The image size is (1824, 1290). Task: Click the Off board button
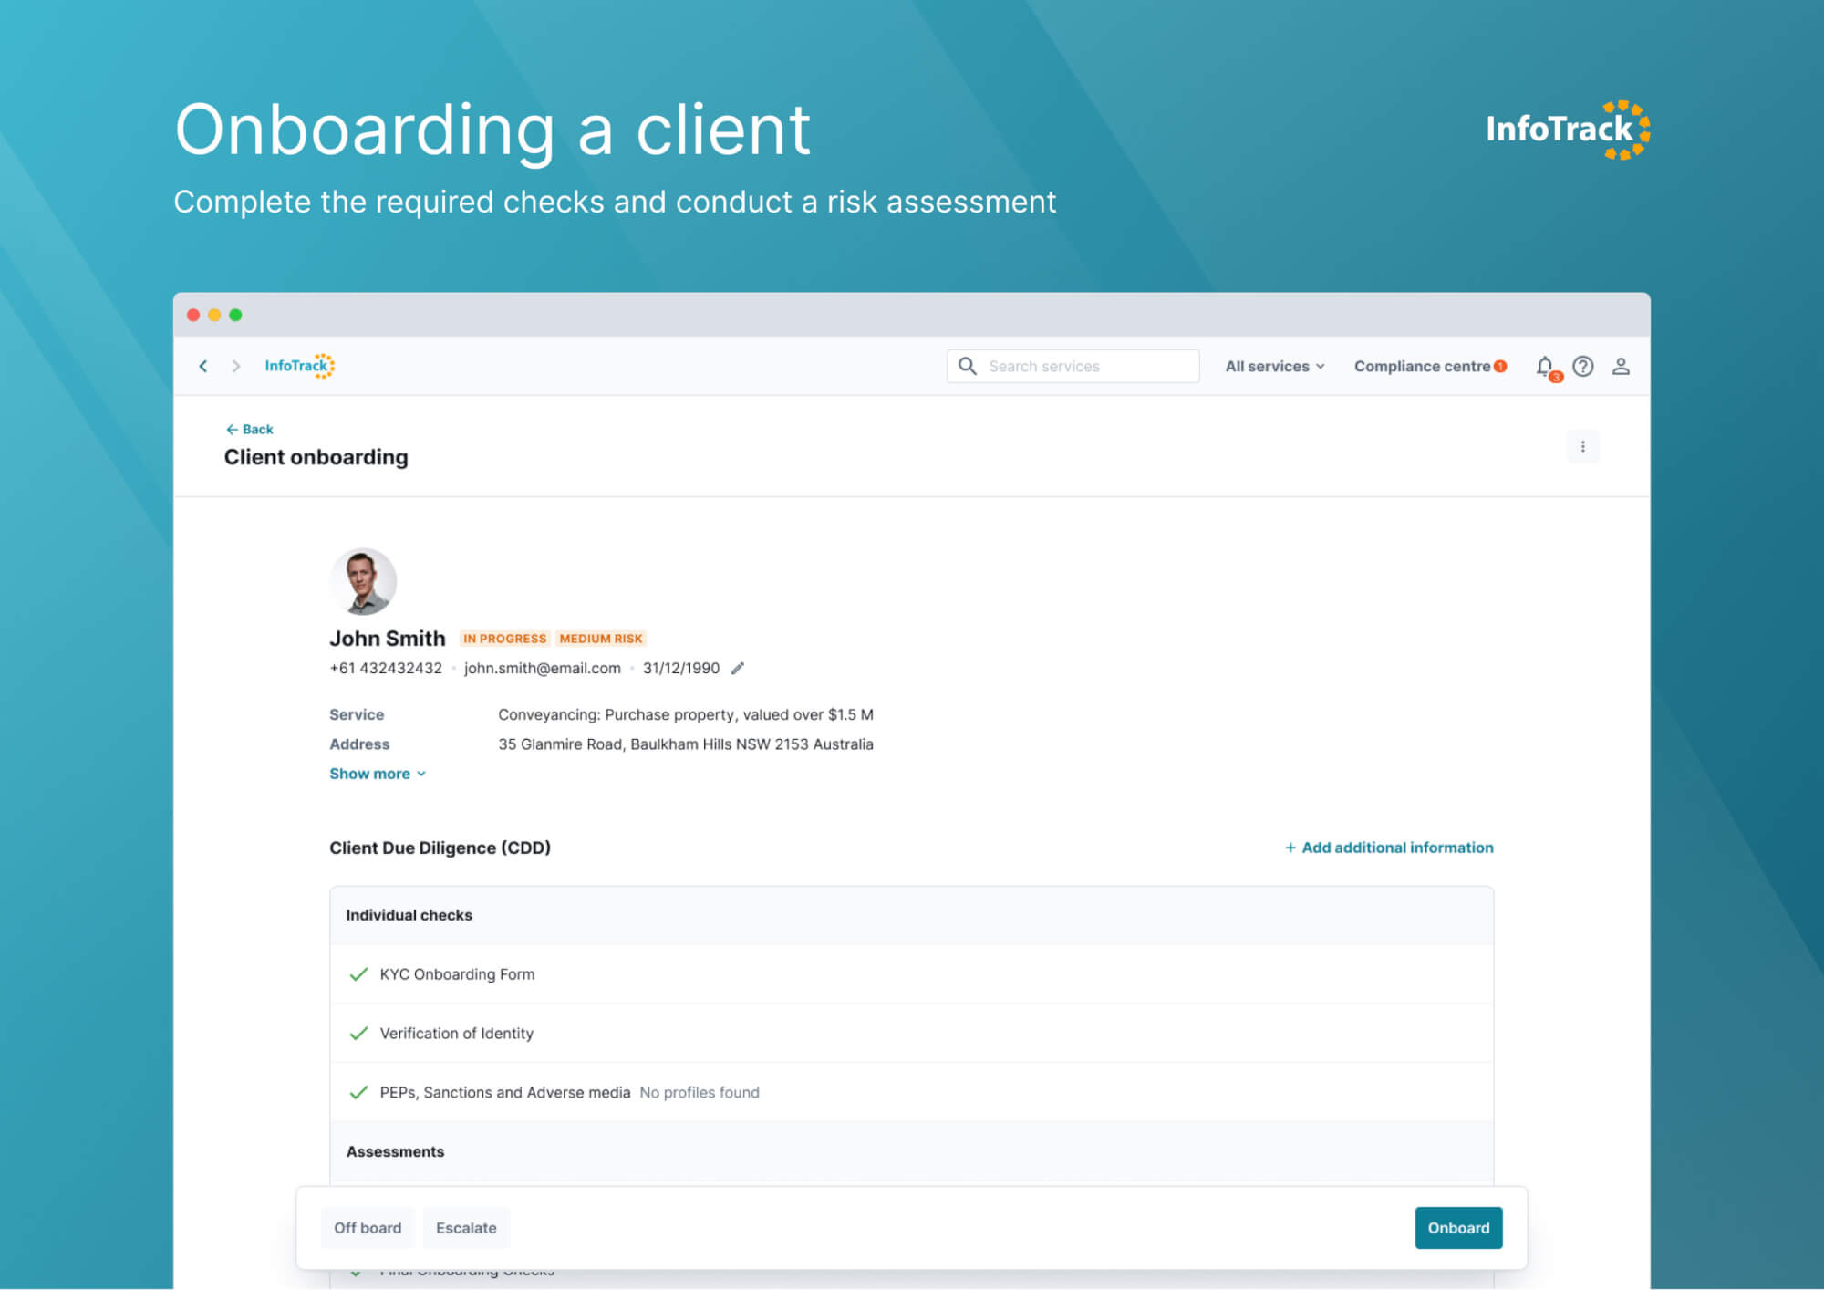(x=368, y=1228)
